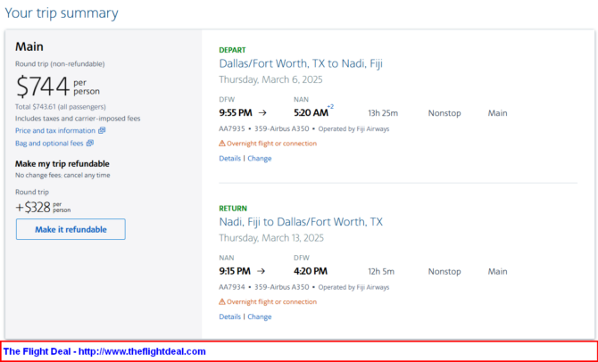Viewport: 598px width, 362px height.
Task: Open the Price and tax information link
Action: coord(55,131)
